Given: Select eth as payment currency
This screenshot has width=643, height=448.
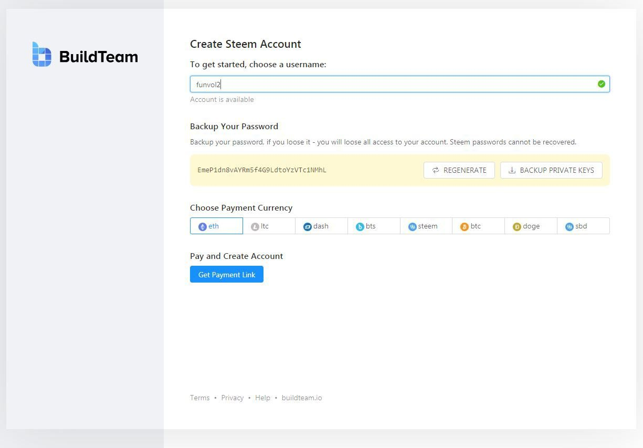Looking at the screenshot, I should click(x=216, y=226).
